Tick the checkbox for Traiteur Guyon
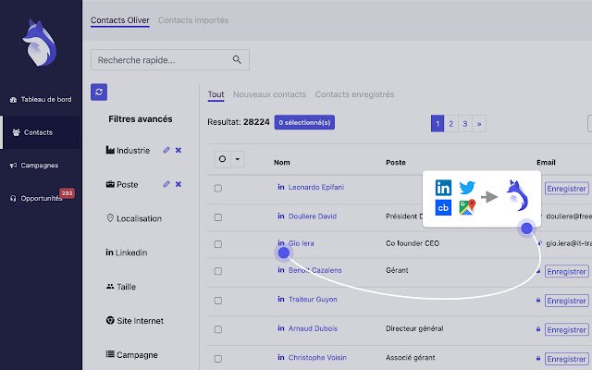 [218, 300]
